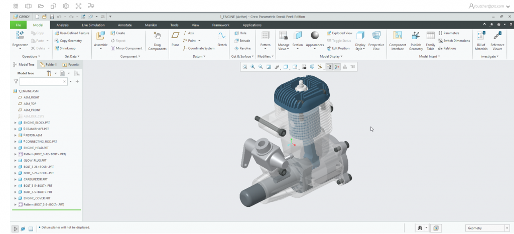Click the Parameters button
Image resolution: width=514 pixels, height=234 pixels.
[448, 33]
